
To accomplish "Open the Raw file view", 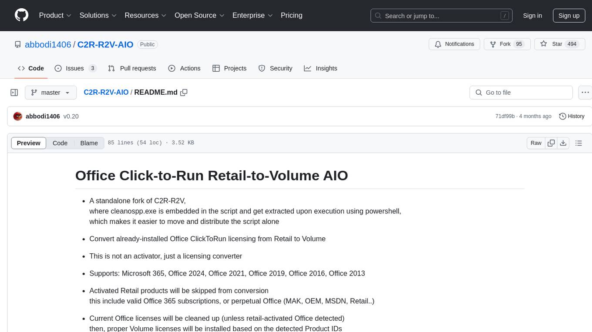I will [536, 143].
